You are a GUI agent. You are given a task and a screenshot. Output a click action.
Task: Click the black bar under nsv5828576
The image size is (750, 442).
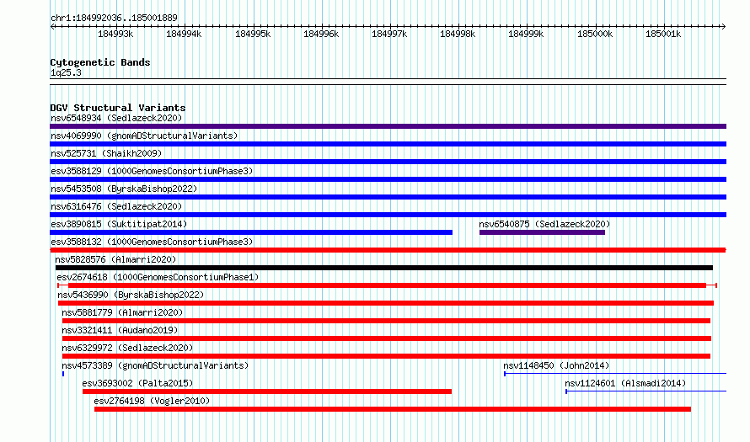click(x=384, y=268)
